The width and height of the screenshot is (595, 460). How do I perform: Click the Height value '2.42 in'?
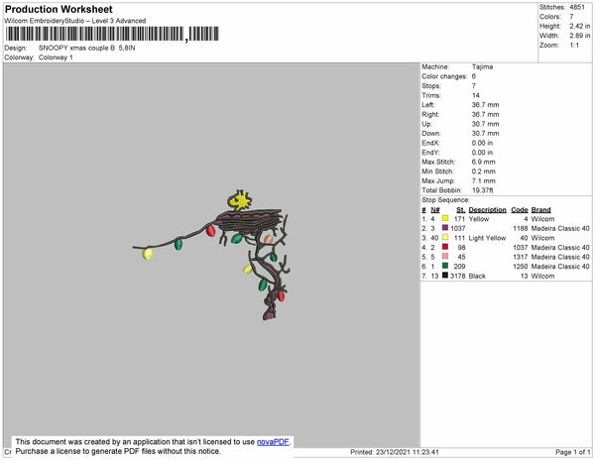point(579,26)
